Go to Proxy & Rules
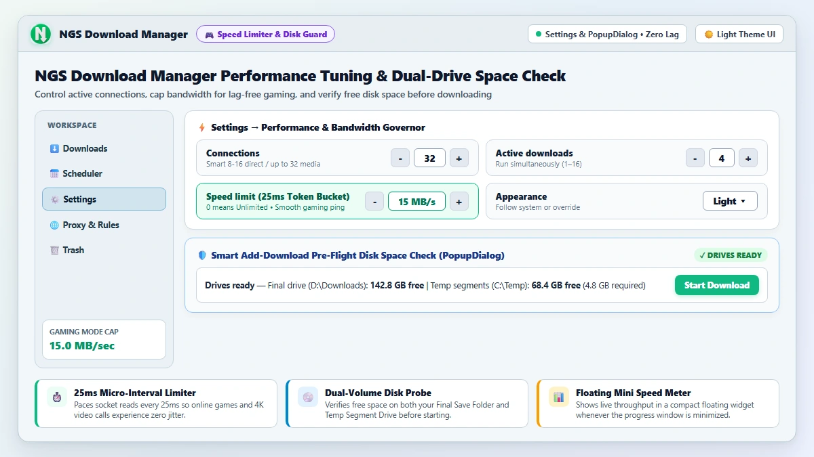The width and height of the screenshot is (814, 457). [104, 225]
